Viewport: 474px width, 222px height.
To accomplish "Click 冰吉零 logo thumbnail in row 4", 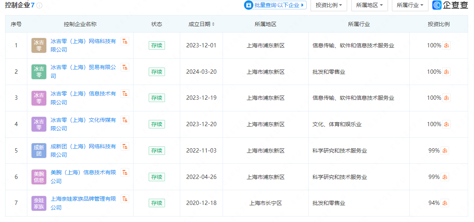I will pos(39,124).
